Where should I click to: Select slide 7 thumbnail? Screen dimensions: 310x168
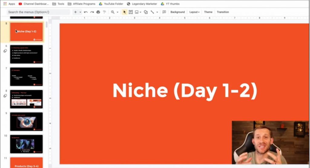pos(26,77)
